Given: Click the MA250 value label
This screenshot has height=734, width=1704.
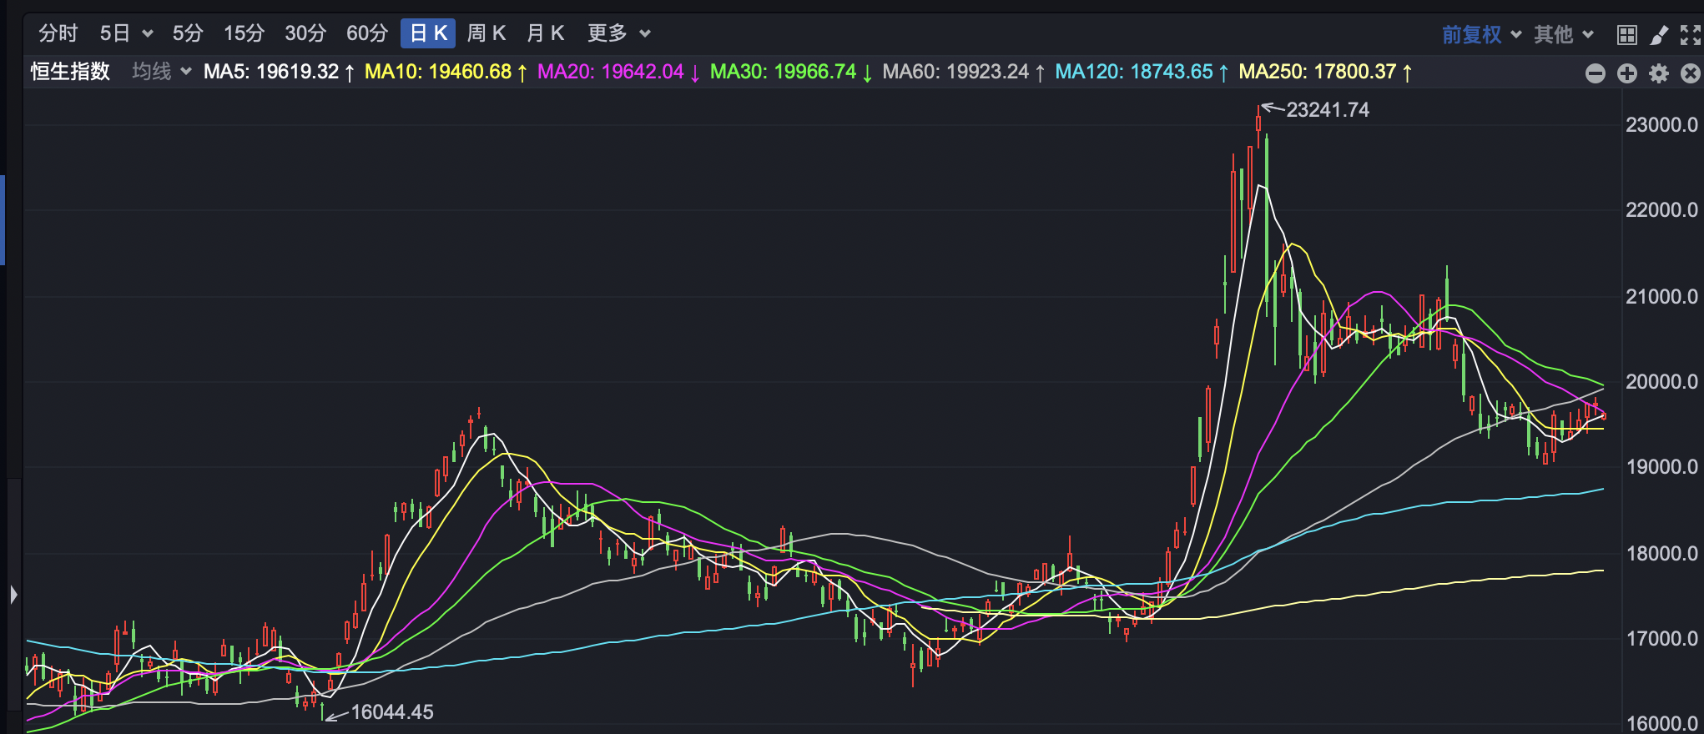Looking at the screenshot, I should click(1324, 72).
